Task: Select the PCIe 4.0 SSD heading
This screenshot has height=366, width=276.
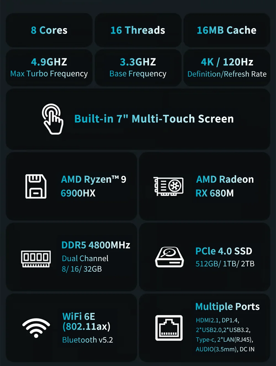Action: [x=224, y=251]
